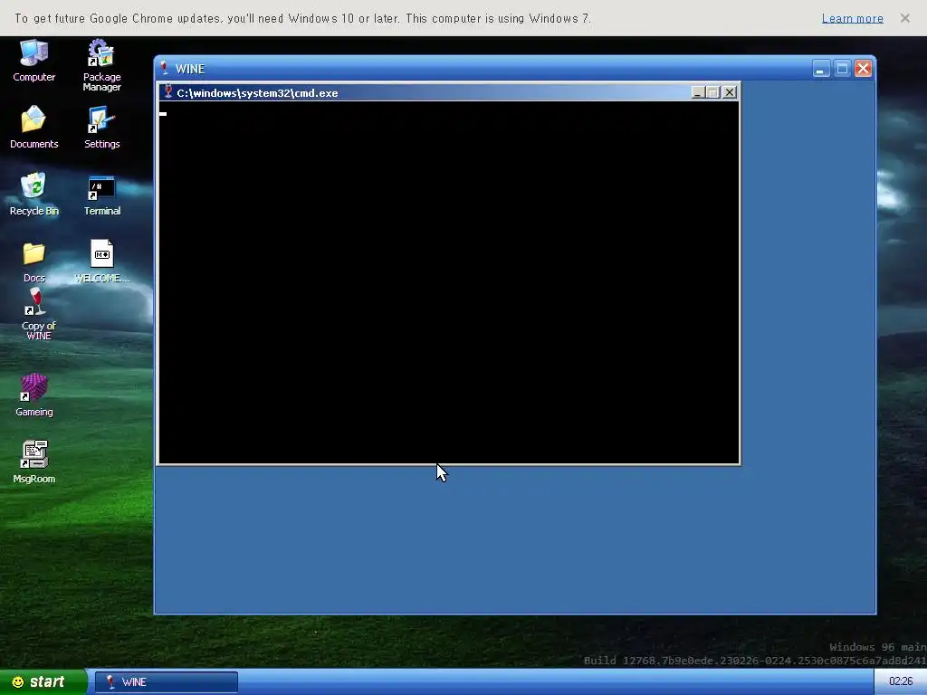Dismiss the Chrome update notification bar
This screenshot has width=927, height=695.
pyautogui.click(x=904, y=18)
